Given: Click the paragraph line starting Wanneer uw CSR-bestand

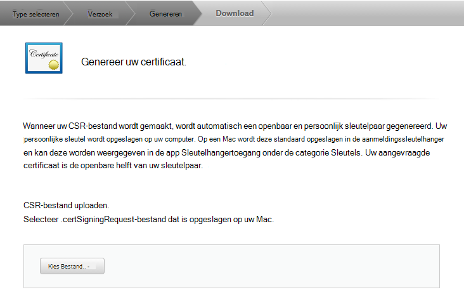Looking at the screenshot, I should pos(235,126).
